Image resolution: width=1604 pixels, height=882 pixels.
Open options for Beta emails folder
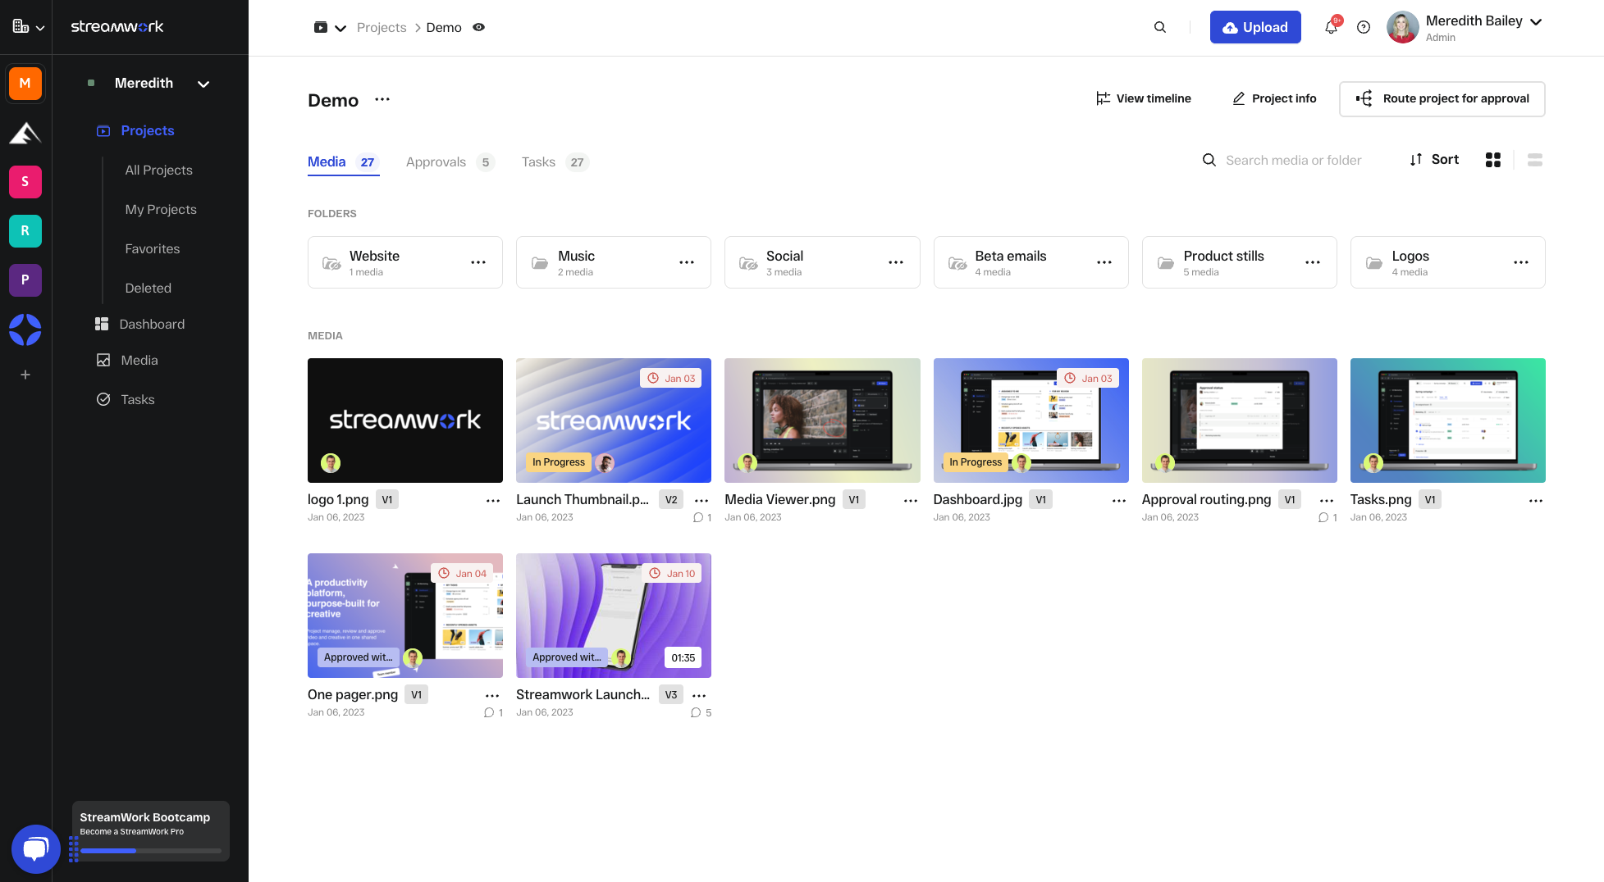(x=1104, y=262)
